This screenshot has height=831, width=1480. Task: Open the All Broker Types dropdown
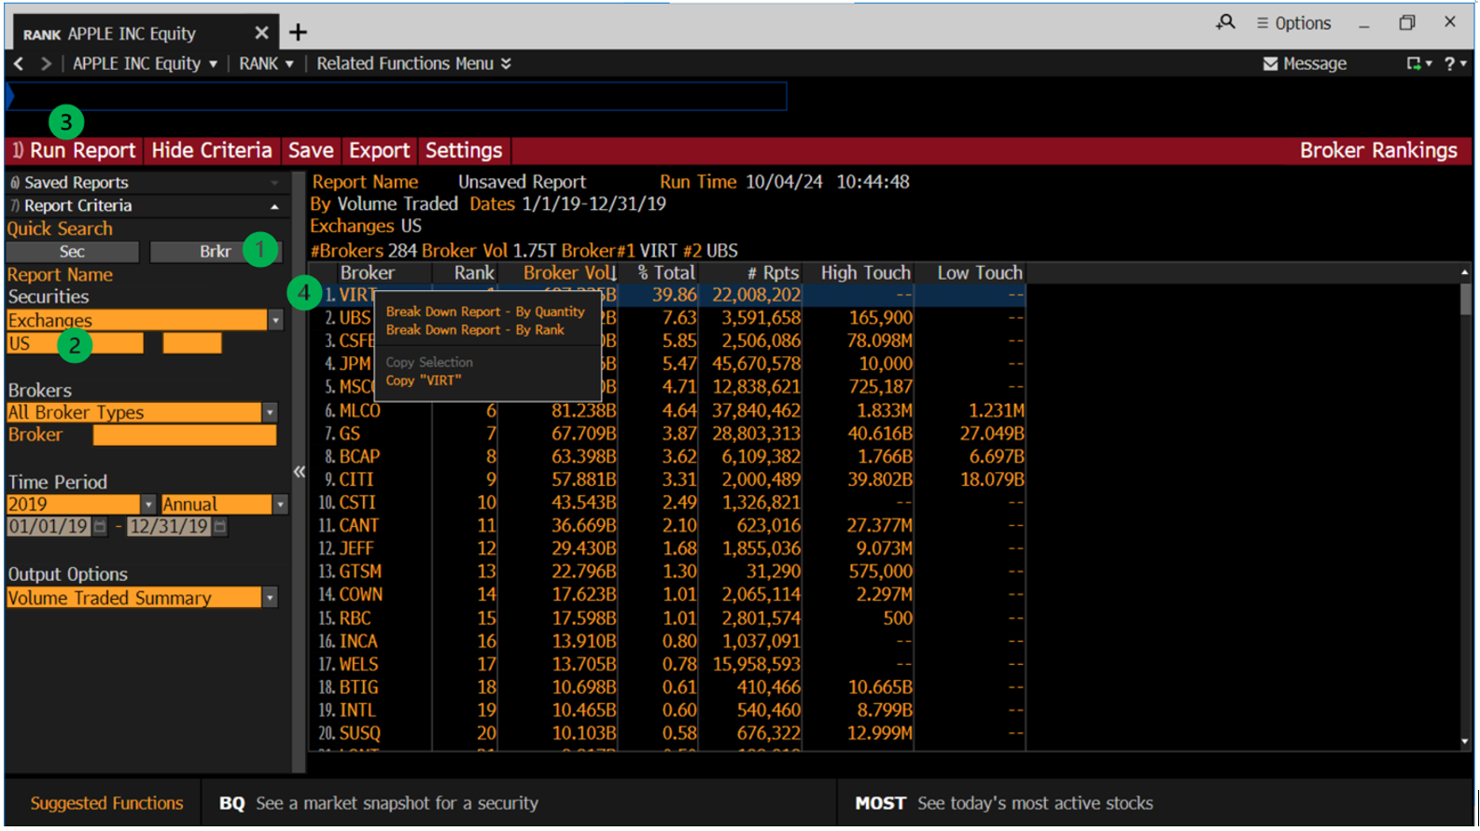click(x=270, y=412)
